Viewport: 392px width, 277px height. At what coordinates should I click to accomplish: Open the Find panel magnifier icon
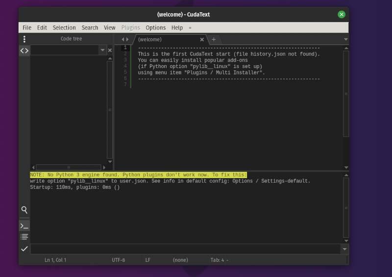(24, 210)
